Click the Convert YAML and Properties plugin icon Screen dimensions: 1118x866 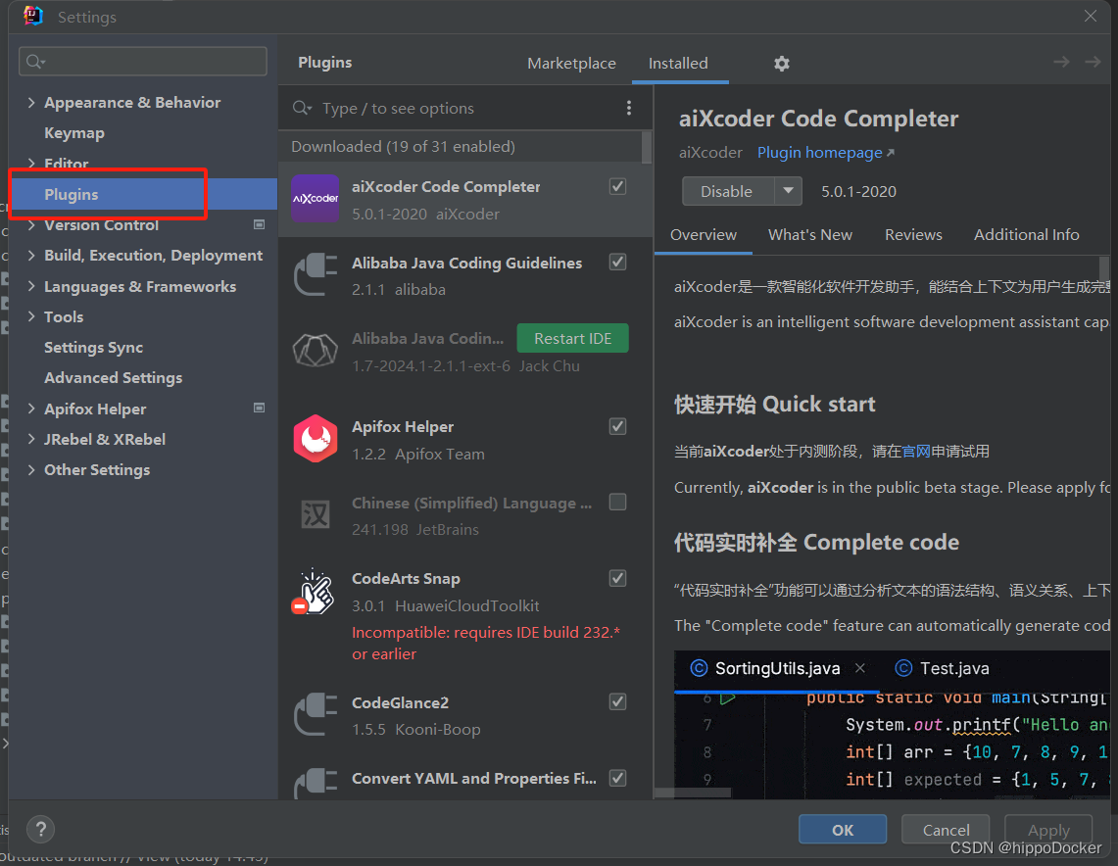tap(316, 783)
